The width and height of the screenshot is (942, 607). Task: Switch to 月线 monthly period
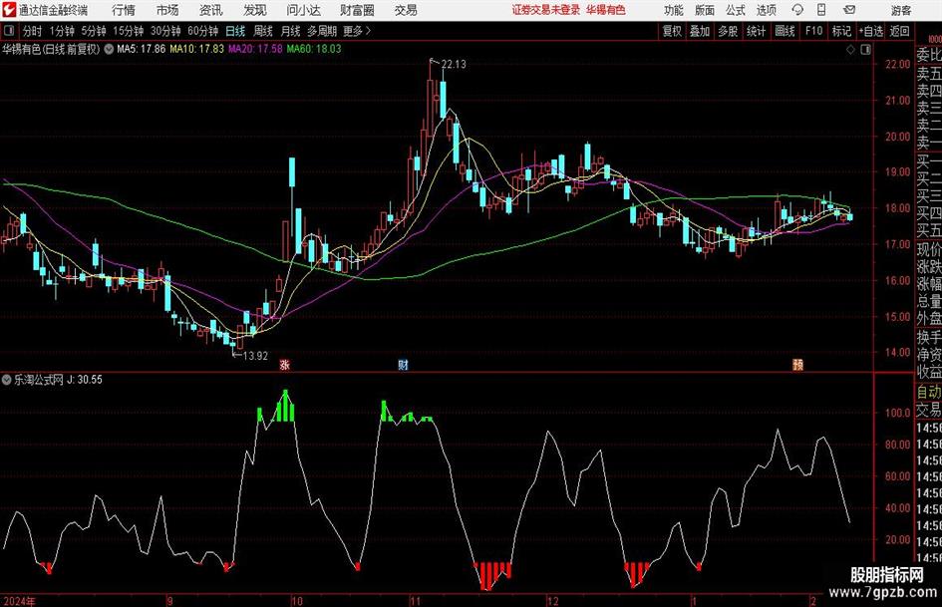coord(291,31)
